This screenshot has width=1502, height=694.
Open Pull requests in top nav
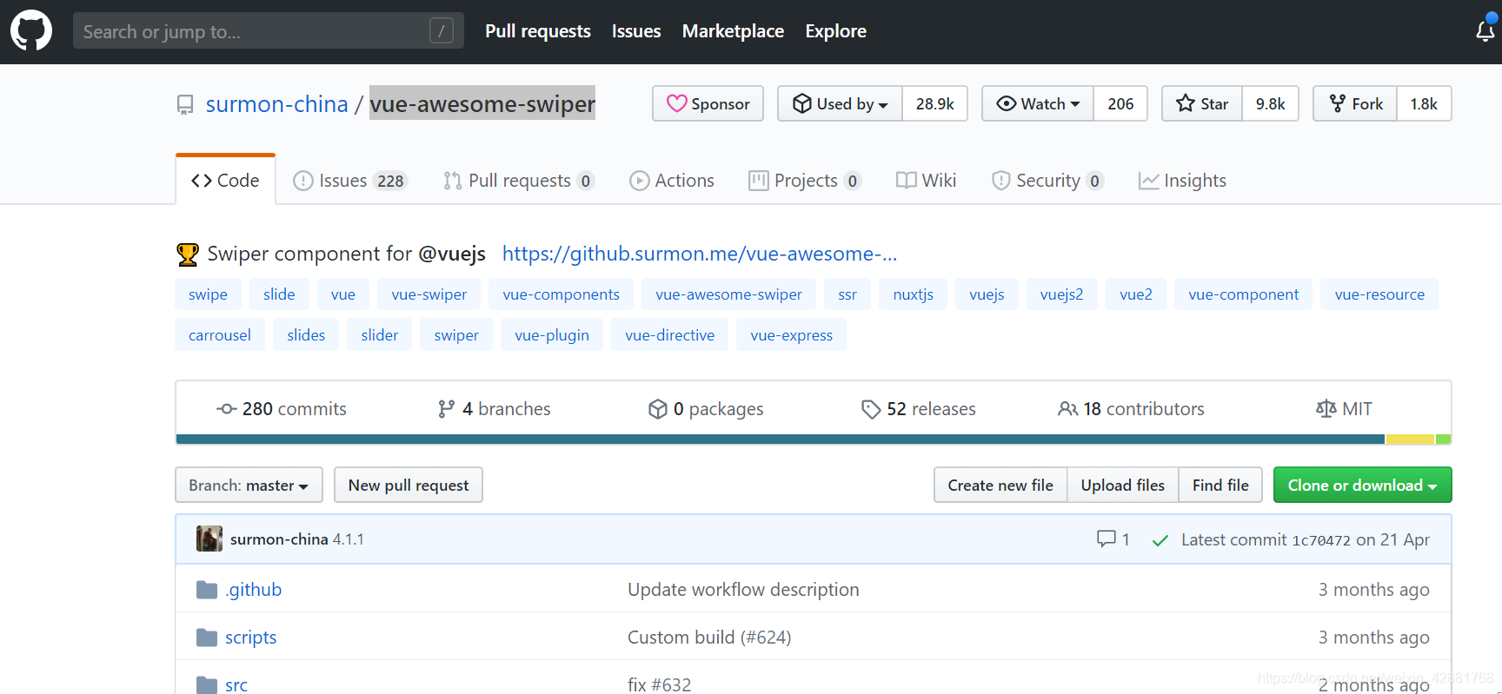[538, 31]
